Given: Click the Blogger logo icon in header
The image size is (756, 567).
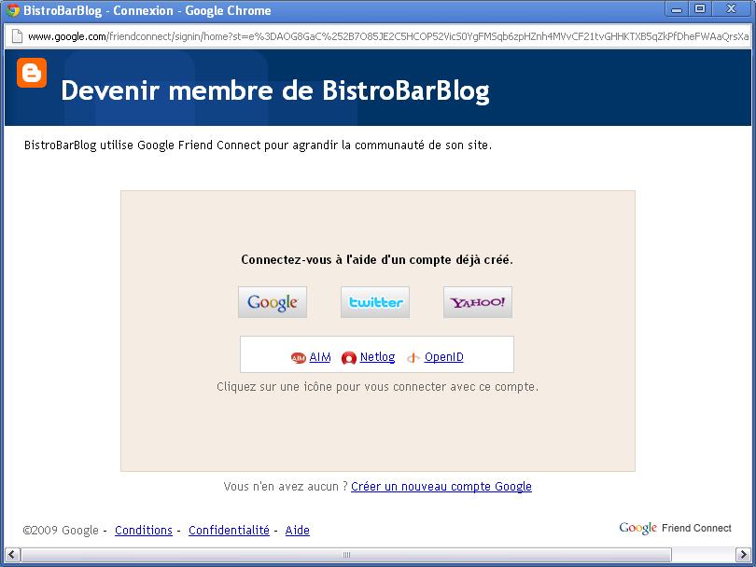Looking at the screenshot, I should [32, 73].
